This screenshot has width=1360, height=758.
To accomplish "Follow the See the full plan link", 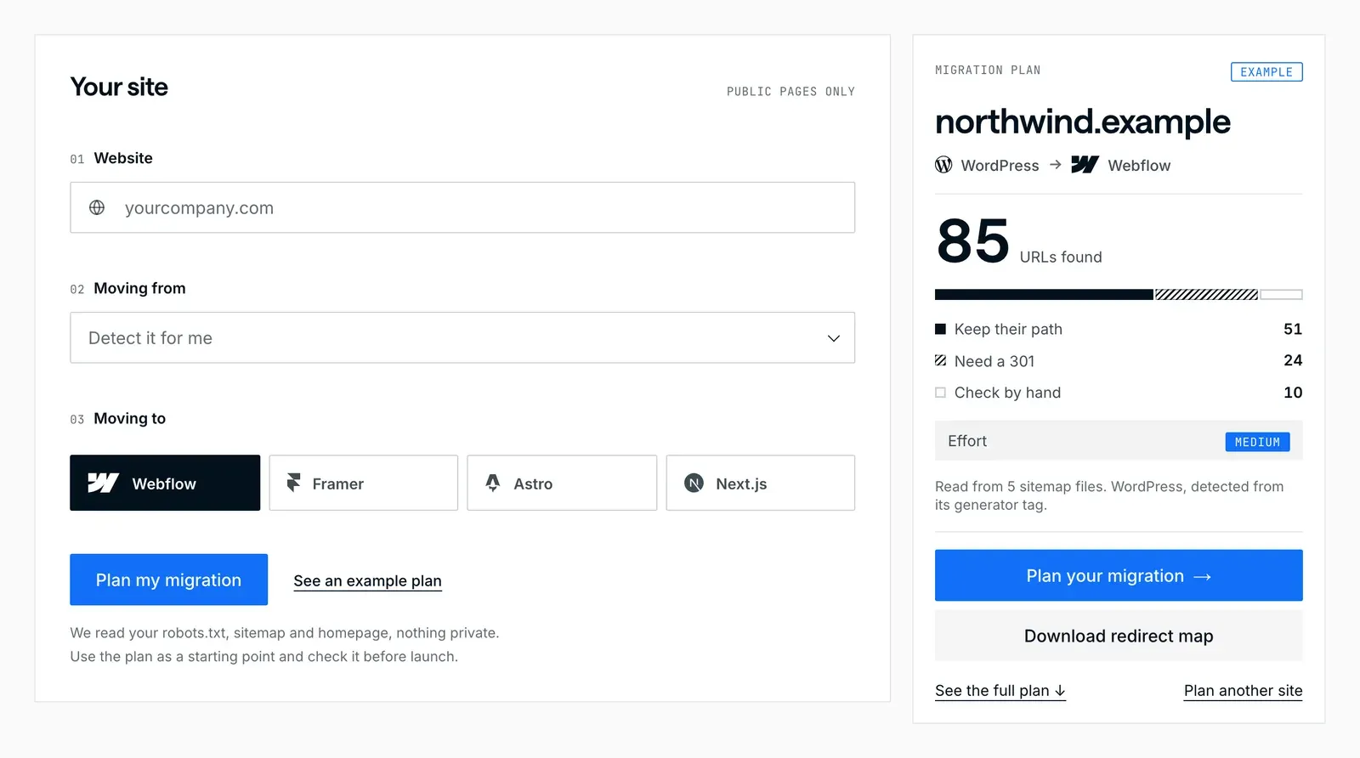I will [1000, 691].
